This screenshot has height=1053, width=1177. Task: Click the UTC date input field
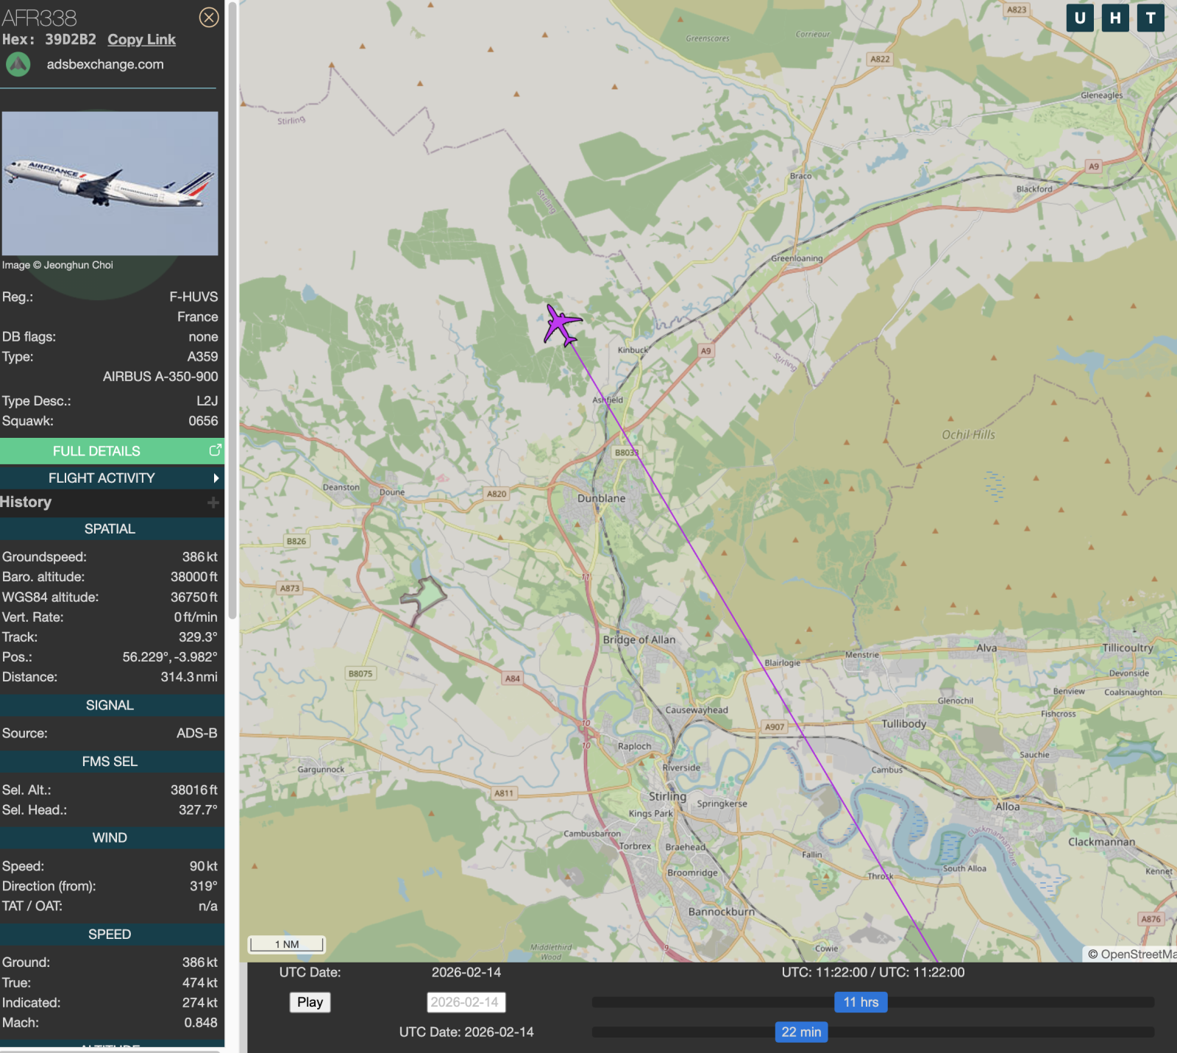(466, 1002)
